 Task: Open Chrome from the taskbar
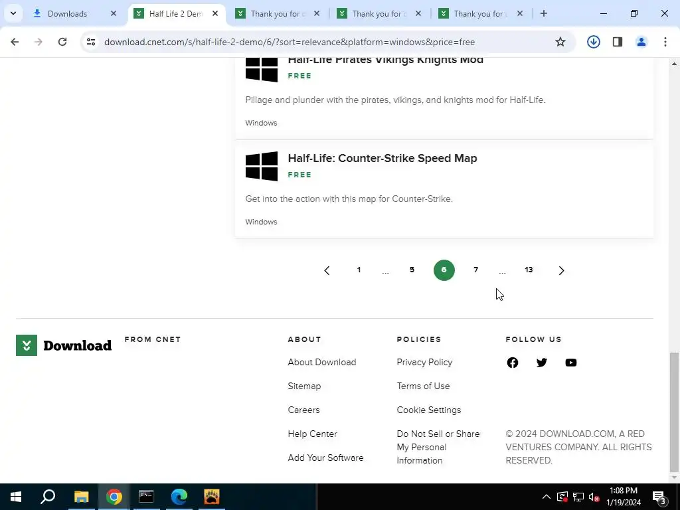point(114,497)
